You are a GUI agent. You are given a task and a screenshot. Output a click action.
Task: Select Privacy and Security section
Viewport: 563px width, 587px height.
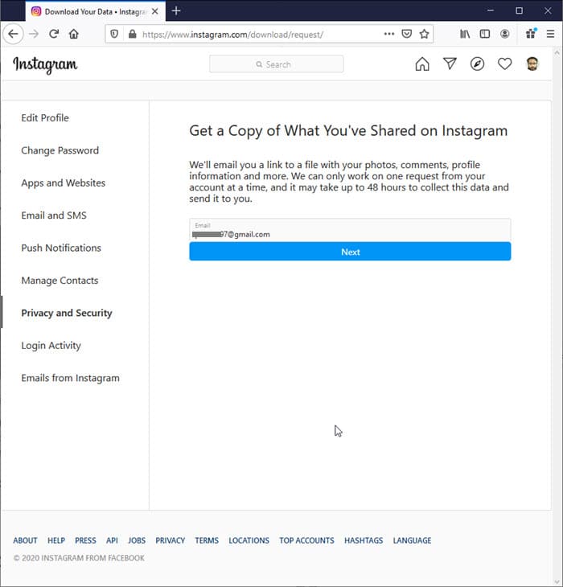pos(67,313)
